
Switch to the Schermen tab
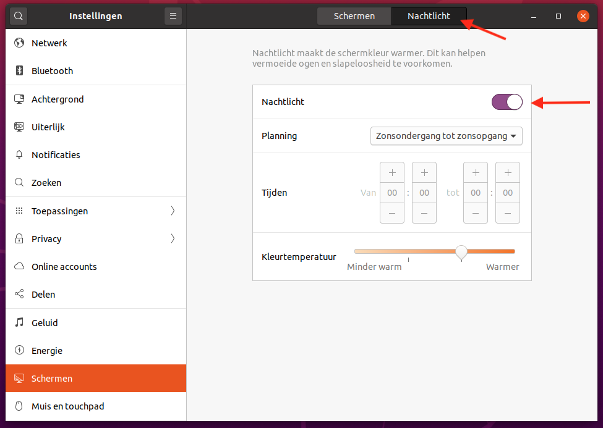click(x=354, y=16)
